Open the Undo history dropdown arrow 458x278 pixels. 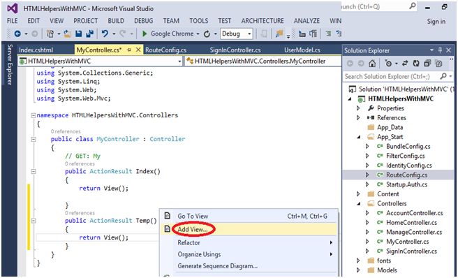click(x=114, y=34)
